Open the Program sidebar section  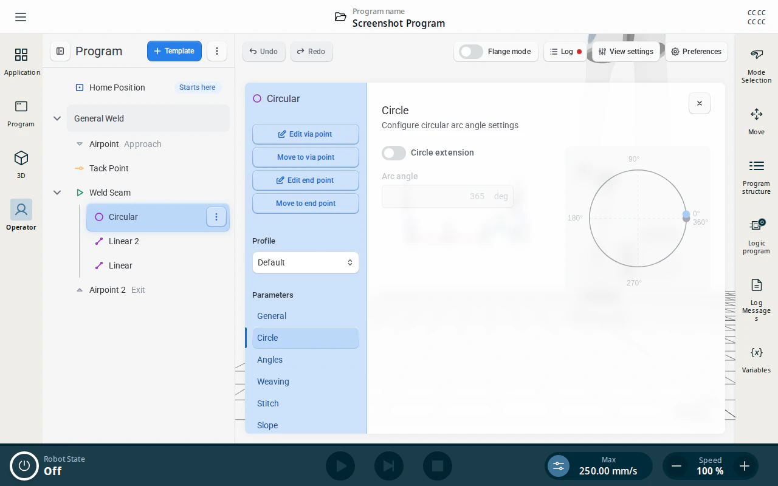[x=21, y=114]
